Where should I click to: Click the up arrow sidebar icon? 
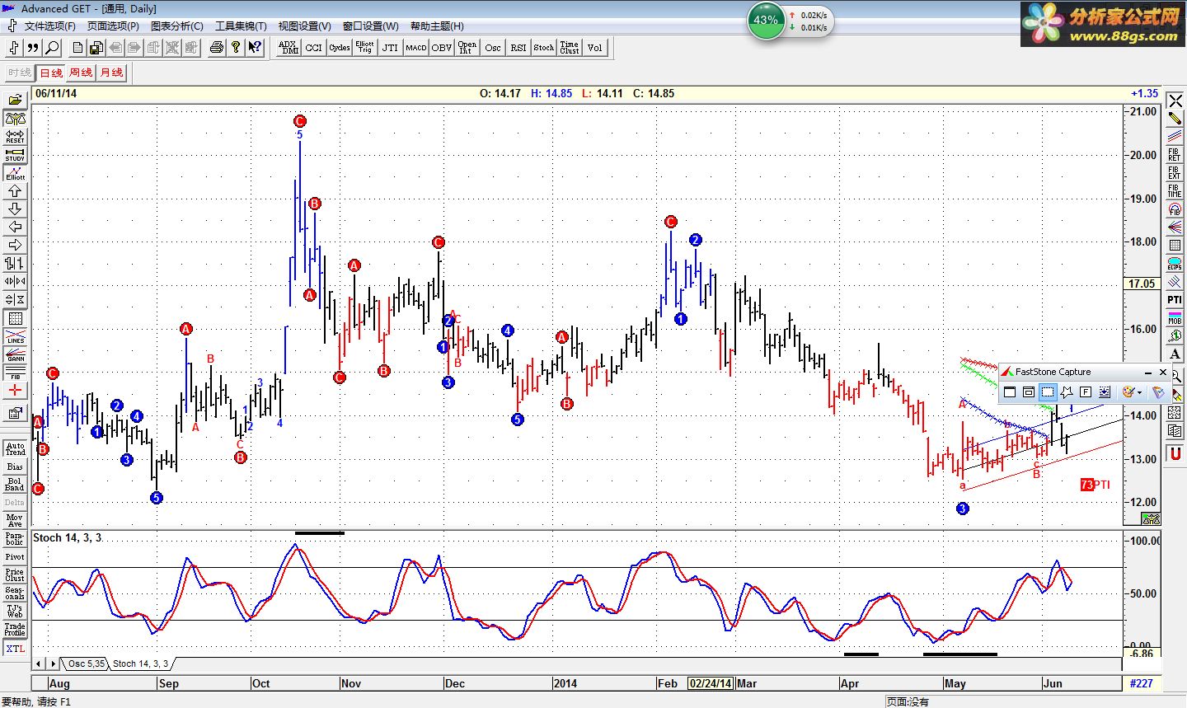coord(15,191)
